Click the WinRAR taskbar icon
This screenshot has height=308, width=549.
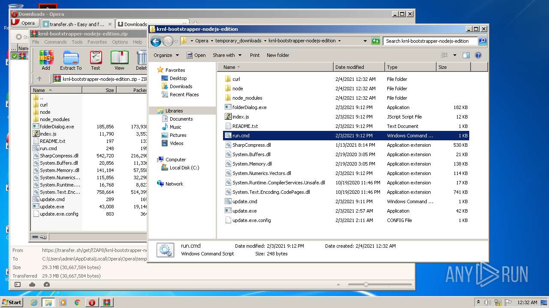[107, 302]
